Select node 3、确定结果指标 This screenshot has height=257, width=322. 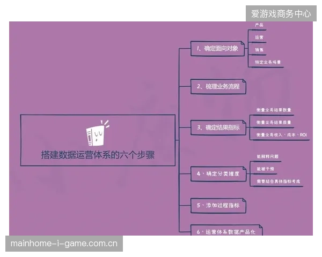[218, 127]
